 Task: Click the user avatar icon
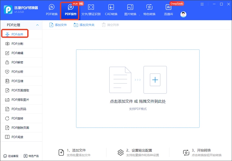point(183,14)
